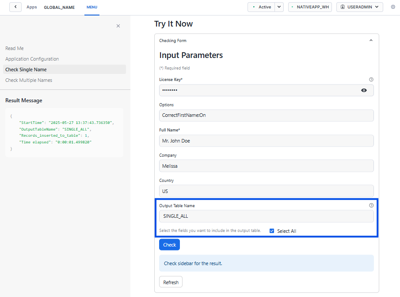This screenshot has height=297, width=400.
Task: Open Read Me in sidebar
Action: click(x=15, y=48)
